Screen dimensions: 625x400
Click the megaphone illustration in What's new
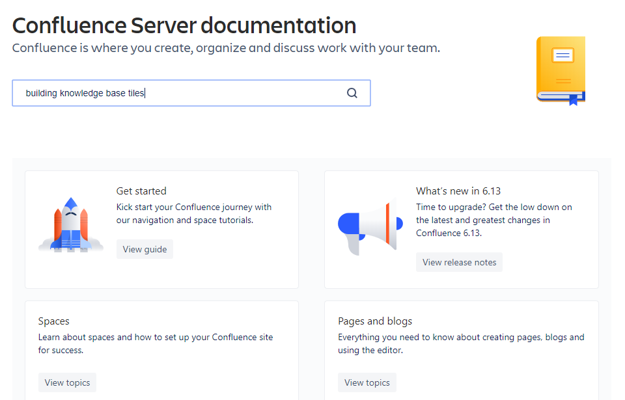coord(370,227)
